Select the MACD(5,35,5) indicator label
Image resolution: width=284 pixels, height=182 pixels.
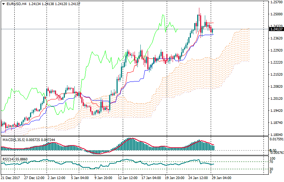(13, 140)
